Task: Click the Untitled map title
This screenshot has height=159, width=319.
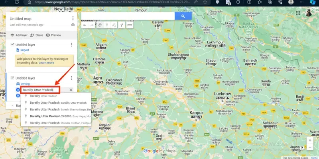Action: pyautogui.click(x=21, y=19)
